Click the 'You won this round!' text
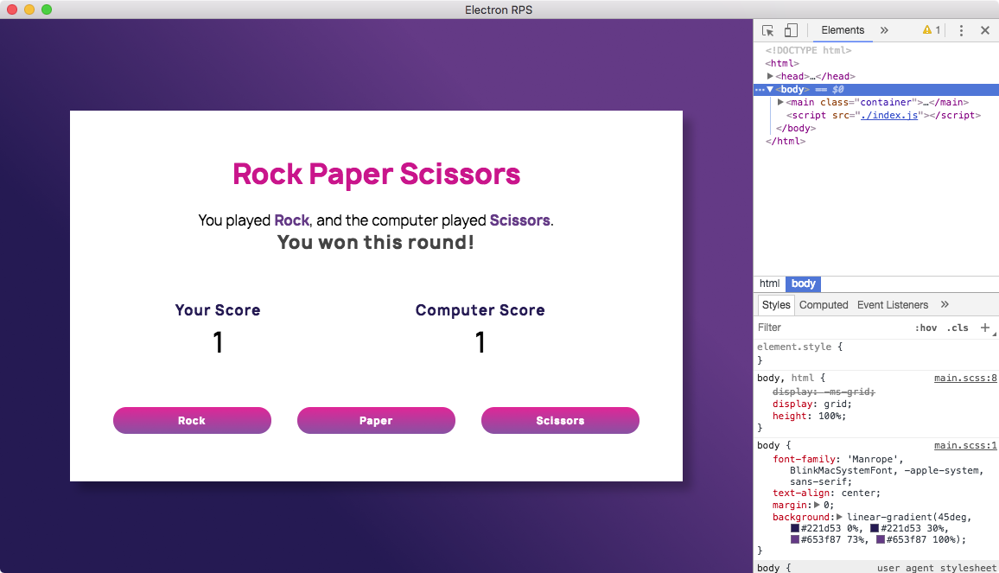The width and height of the screenshot is (999, 573). pos(376,242)
